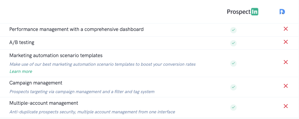
Task: Click the Anti-duplicate prospects security description
Action: pyautogui.click(x=92, y=112)
